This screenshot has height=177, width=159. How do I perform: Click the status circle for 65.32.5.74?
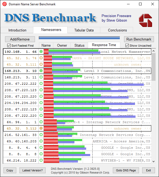click(x=41, y=58)
